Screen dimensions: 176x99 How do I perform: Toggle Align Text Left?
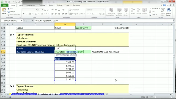point(53,14)
